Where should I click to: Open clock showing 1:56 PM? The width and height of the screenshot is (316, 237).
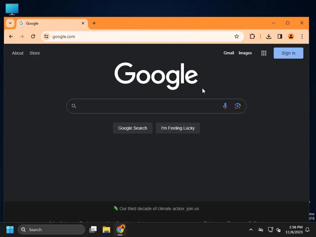click(x=294, y=230)
